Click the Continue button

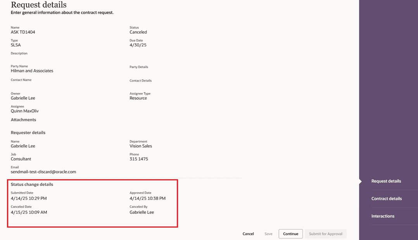click(x=290, y=234)
